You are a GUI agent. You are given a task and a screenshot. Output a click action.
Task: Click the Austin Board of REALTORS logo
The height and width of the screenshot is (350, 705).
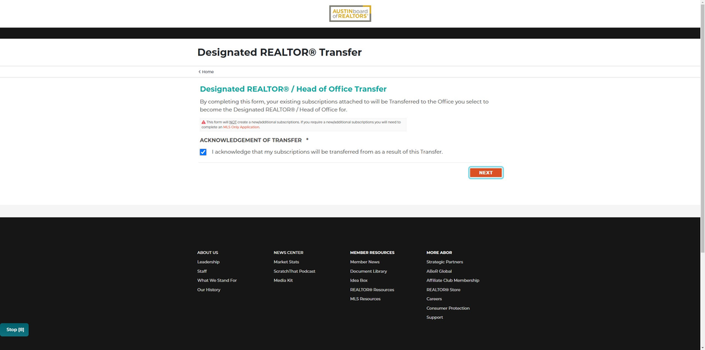pyautogui.click(x=350, y=13)
